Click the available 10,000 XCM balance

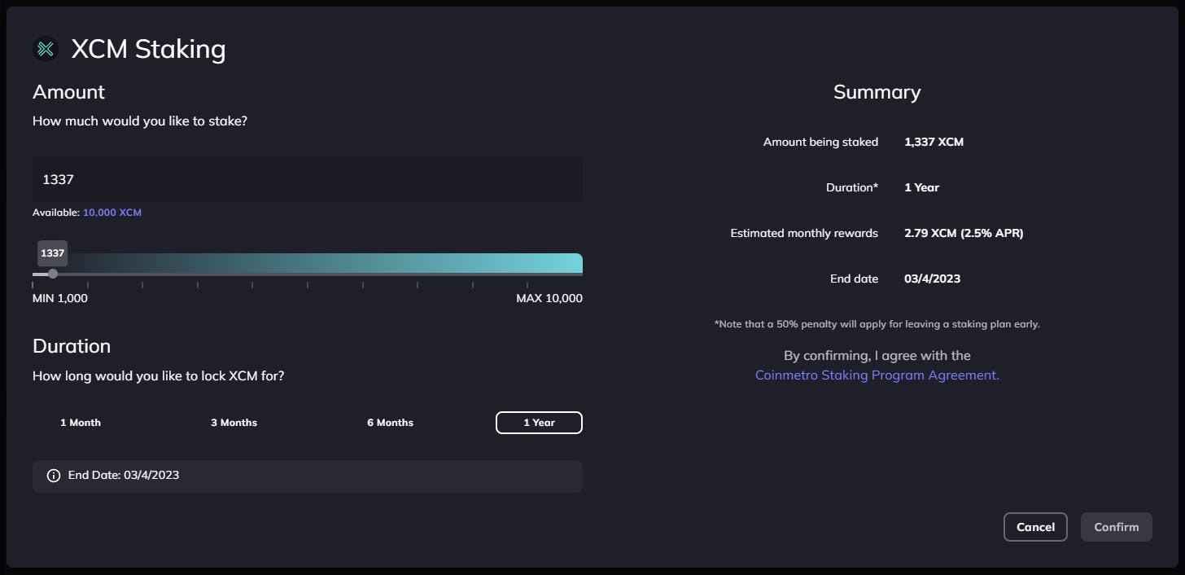112,213
